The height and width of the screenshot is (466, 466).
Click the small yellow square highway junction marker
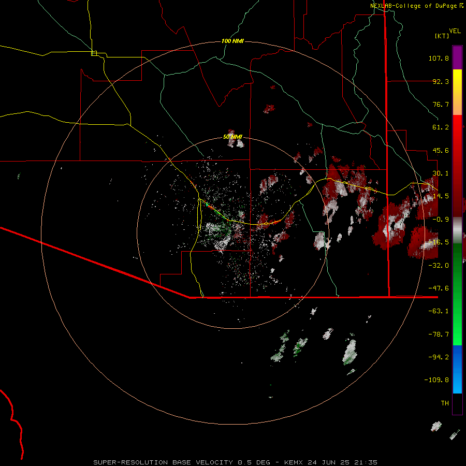(x=94, y=53)
